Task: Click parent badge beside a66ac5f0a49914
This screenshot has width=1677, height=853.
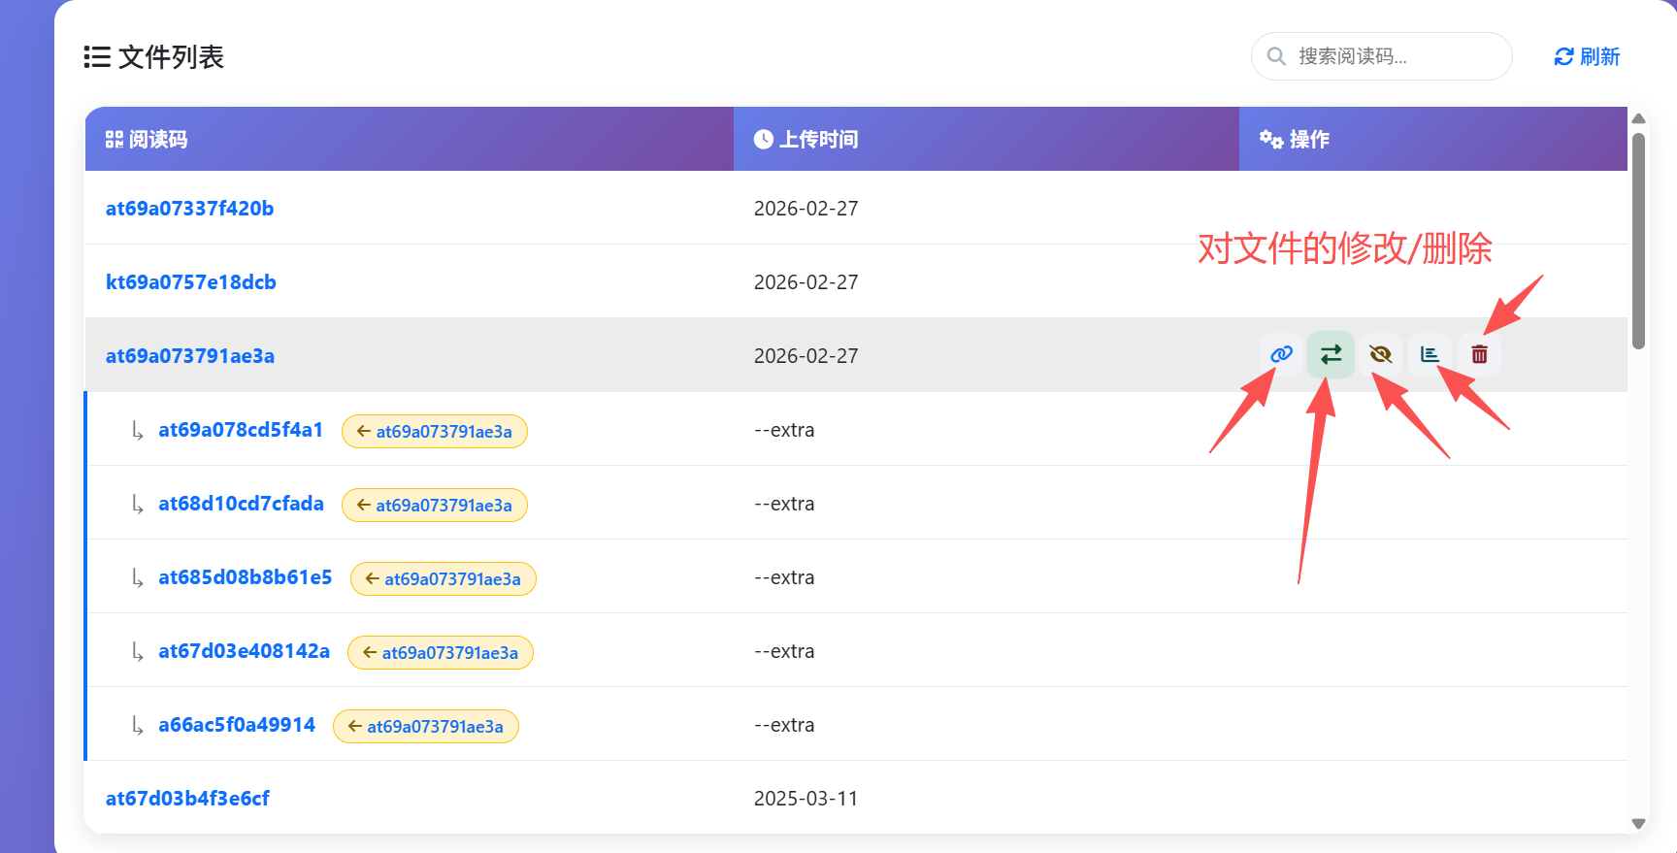Action: [x=425, y=727]
